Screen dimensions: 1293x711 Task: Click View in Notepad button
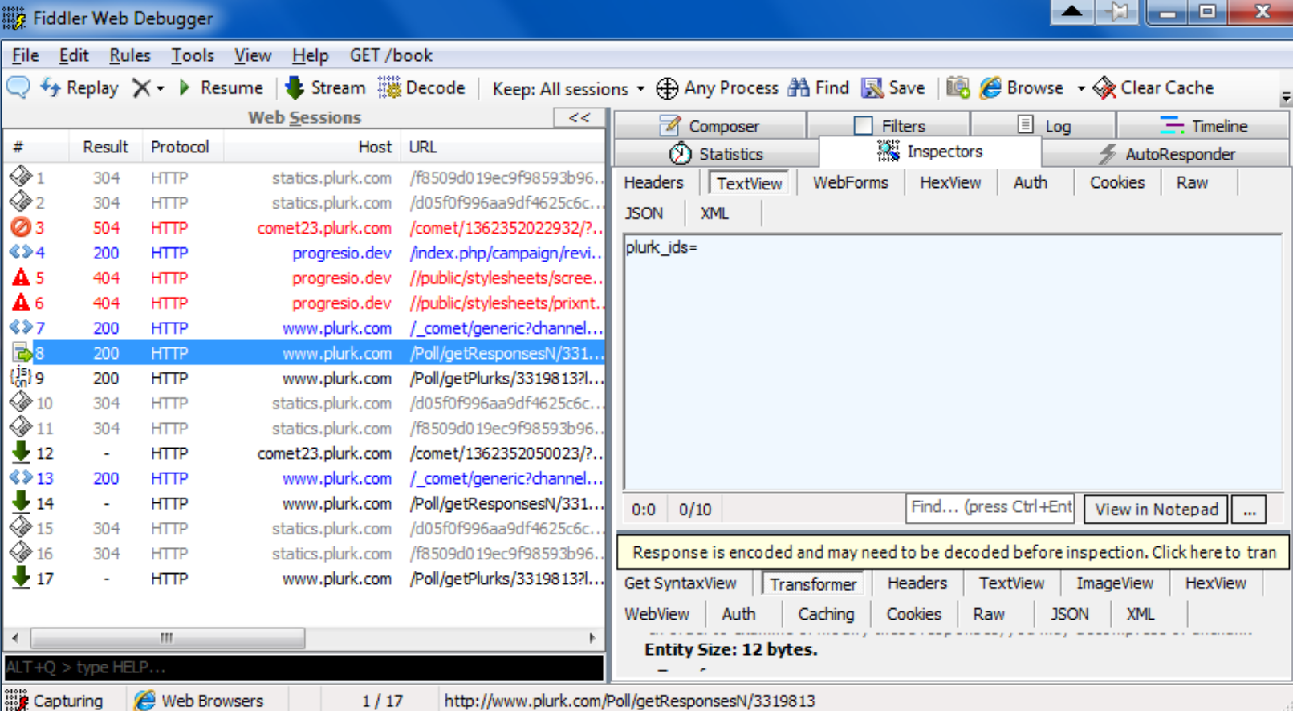[x=1156, y=510]
